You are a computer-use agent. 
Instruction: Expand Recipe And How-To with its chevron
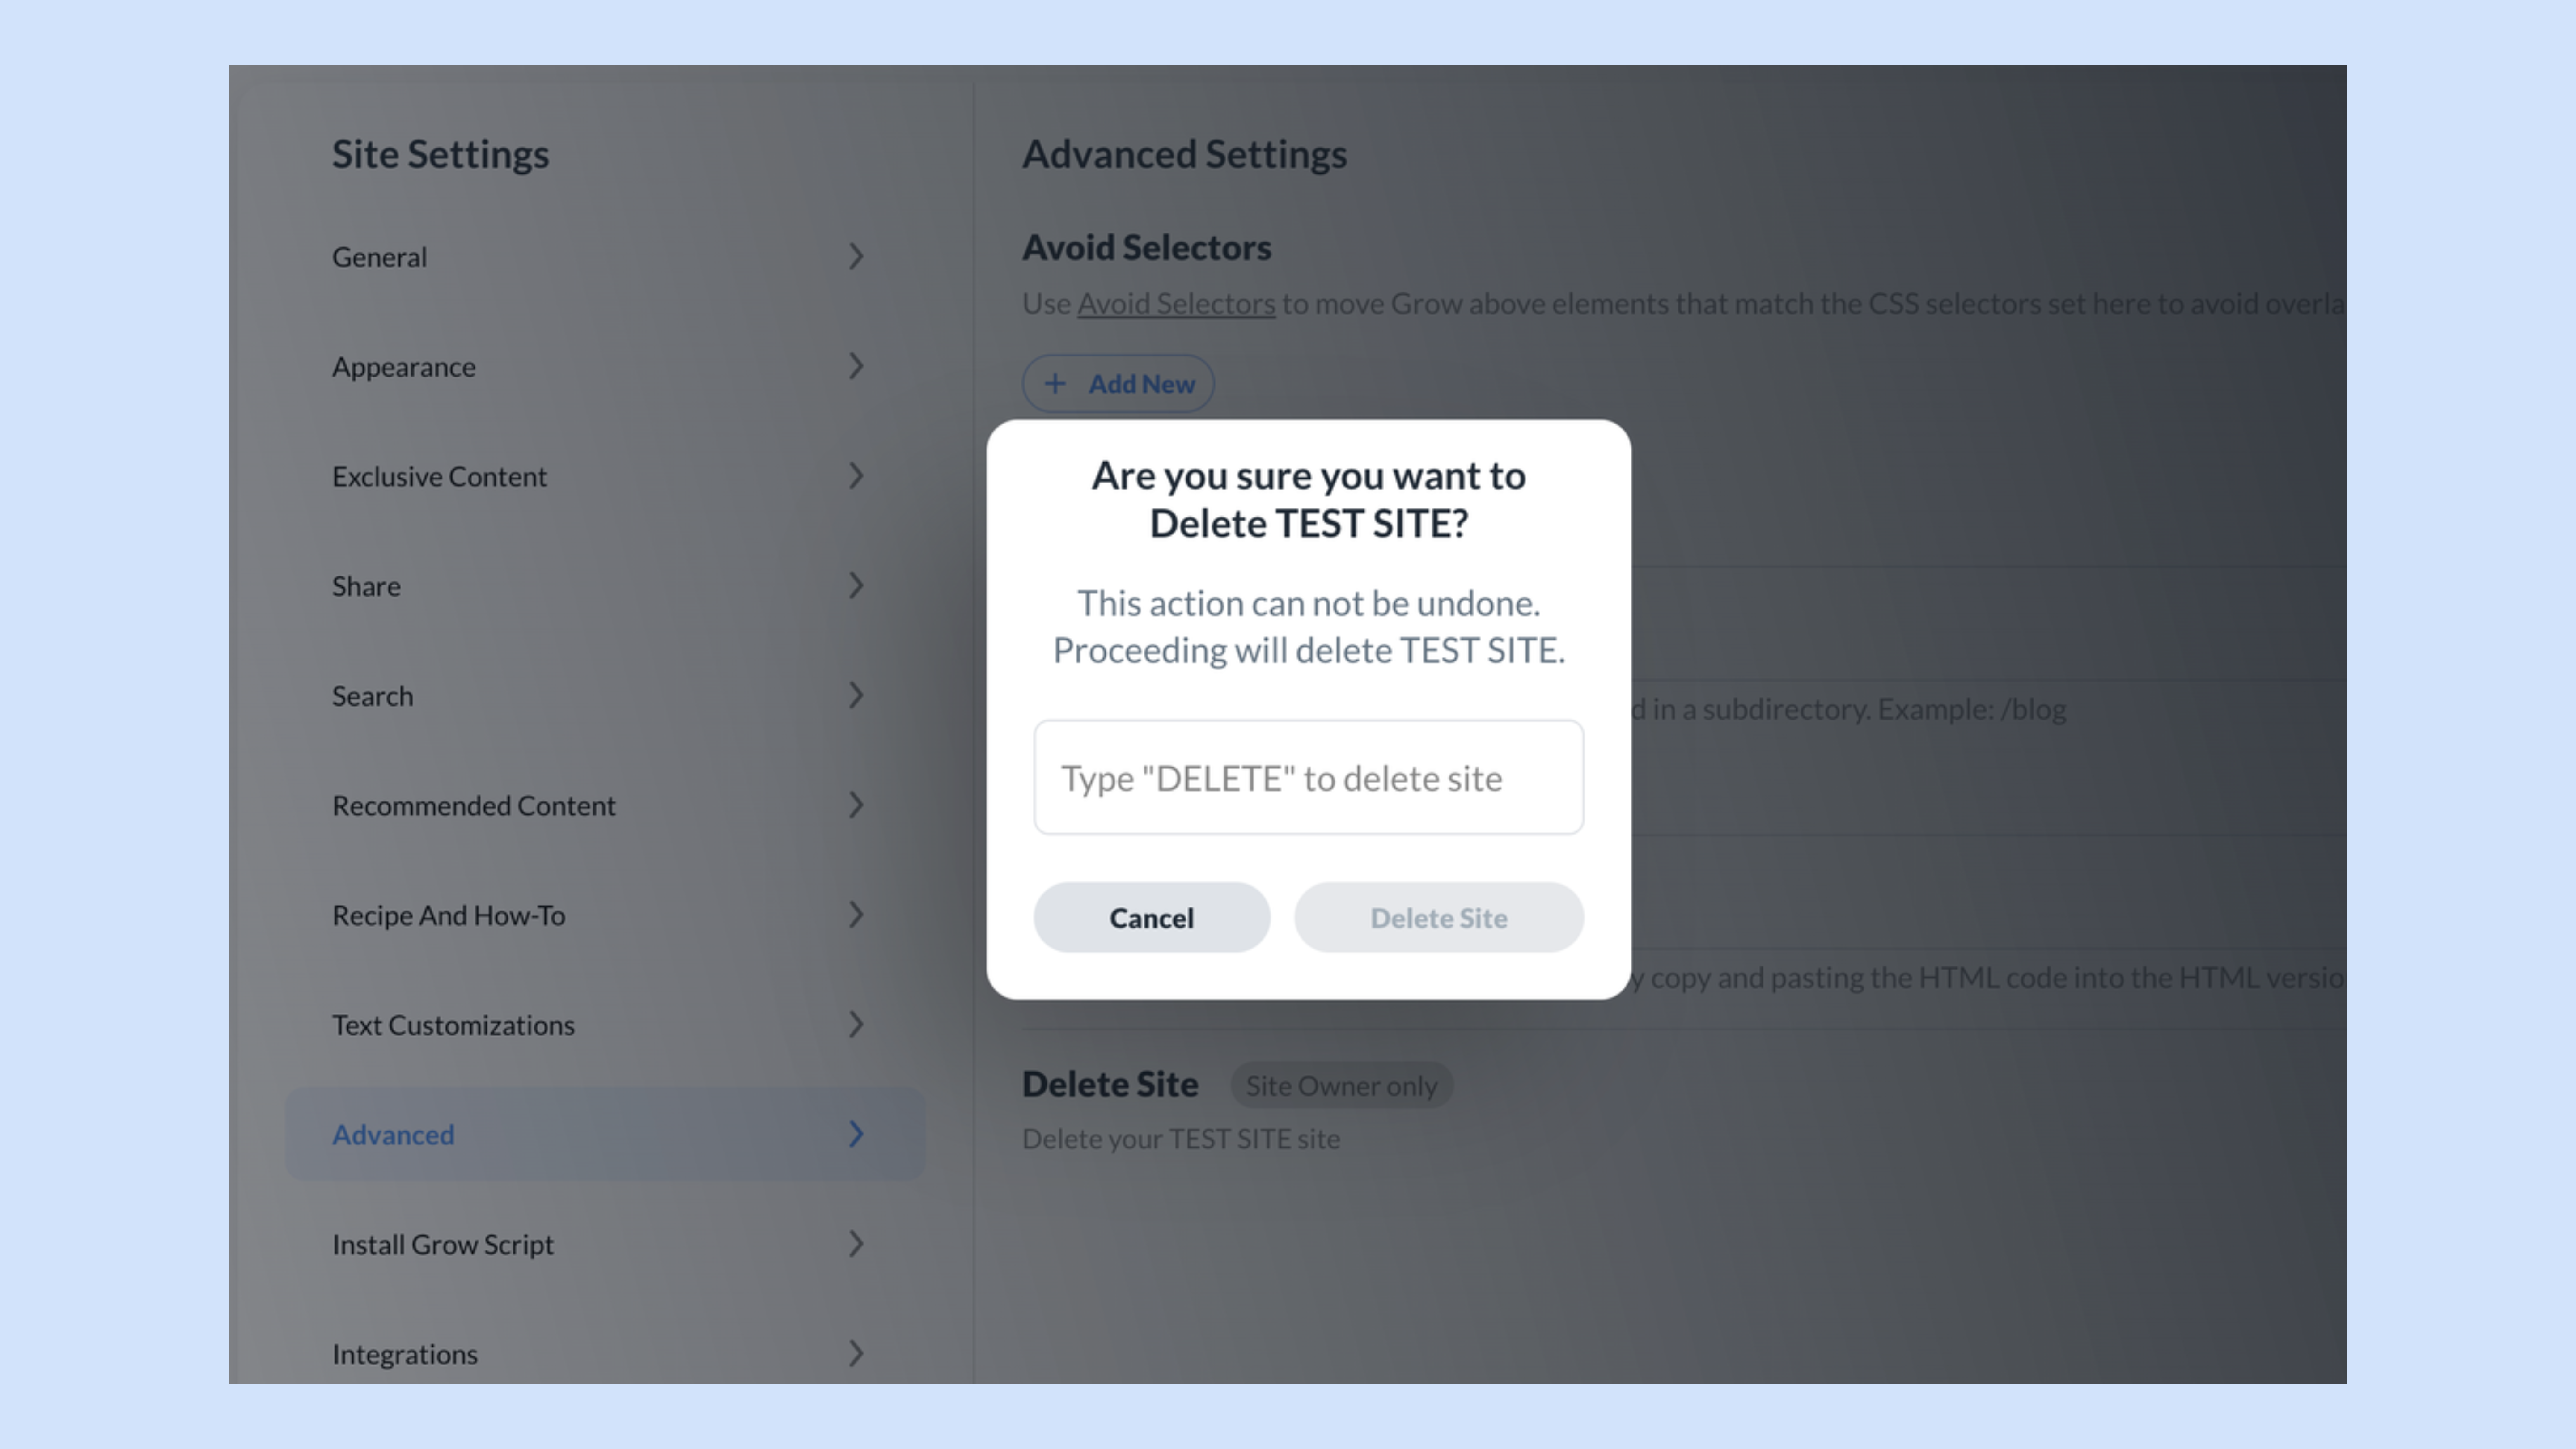856,914
